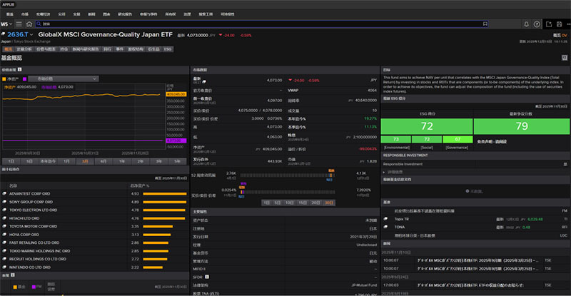Expand the dropdown arrow next to 2636.T
The width and height of the screenshot is (571, 296).
(31, 35)
